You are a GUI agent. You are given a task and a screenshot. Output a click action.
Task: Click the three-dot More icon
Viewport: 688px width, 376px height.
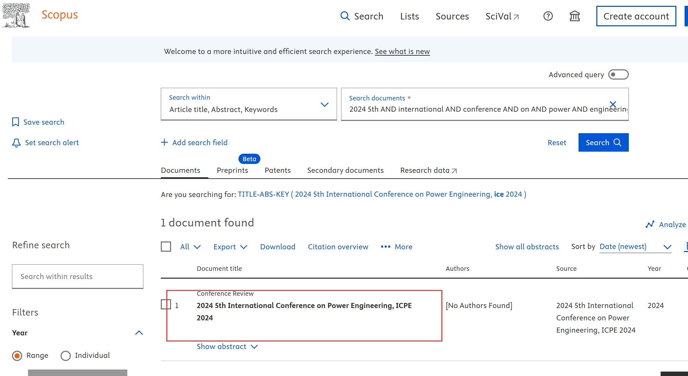pos(386,247)
